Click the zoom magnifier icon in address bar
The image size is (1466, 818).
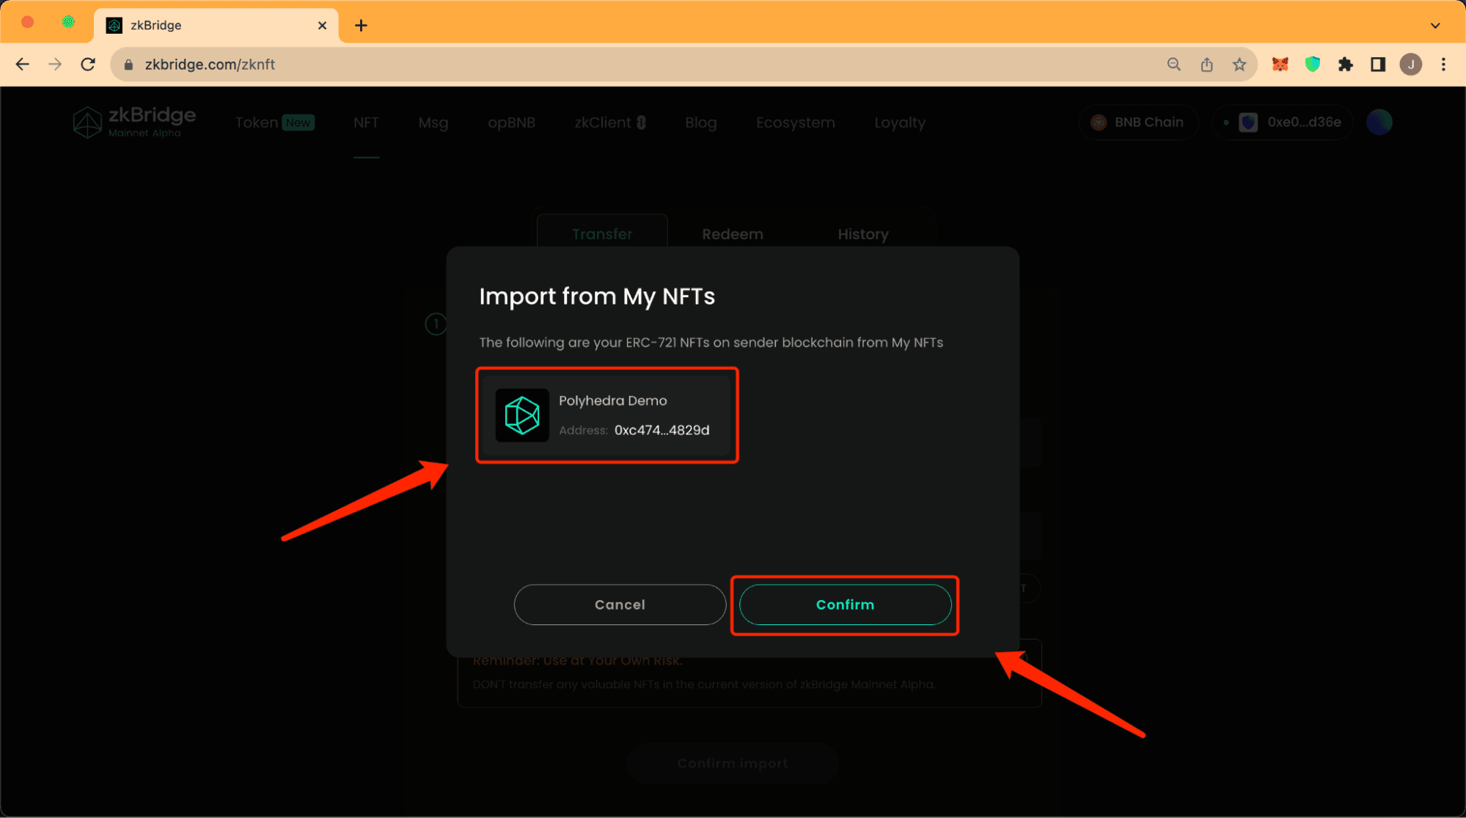(1173, 65)
